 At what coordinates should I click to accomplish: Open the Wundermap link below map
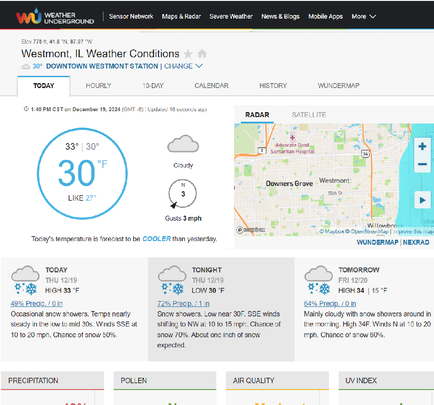pyautogui.click(x=377, y=242)
